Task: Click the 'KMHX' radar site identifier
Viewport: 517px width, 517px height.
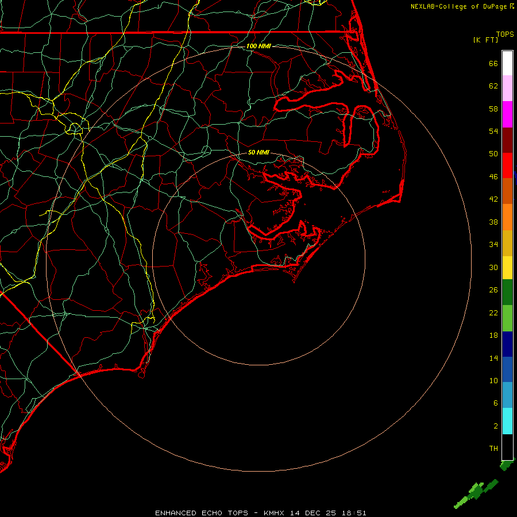Action: coord(275,513)
